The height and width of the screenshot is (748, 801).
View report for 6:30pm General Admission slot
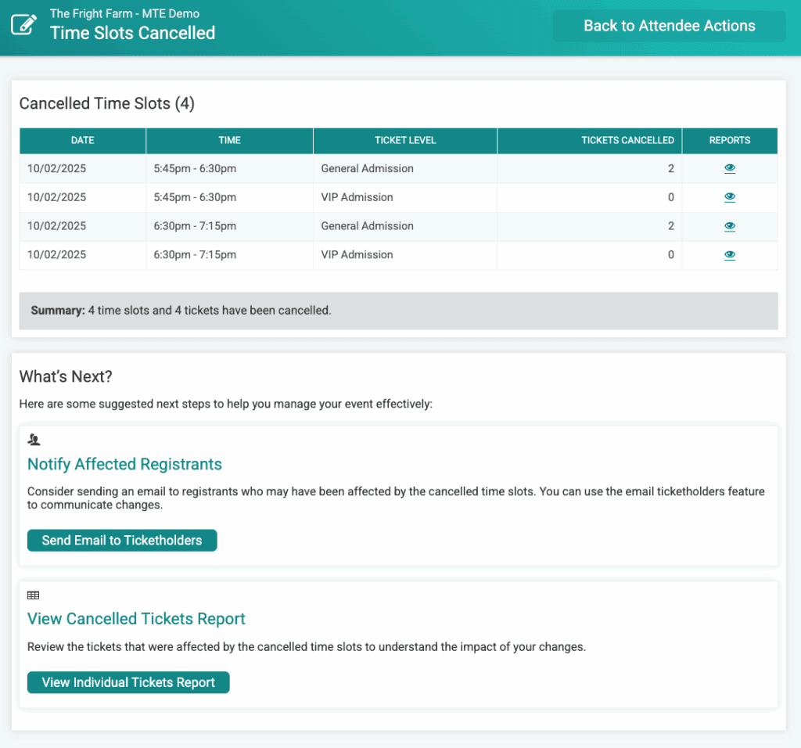(x=729, y=226)
